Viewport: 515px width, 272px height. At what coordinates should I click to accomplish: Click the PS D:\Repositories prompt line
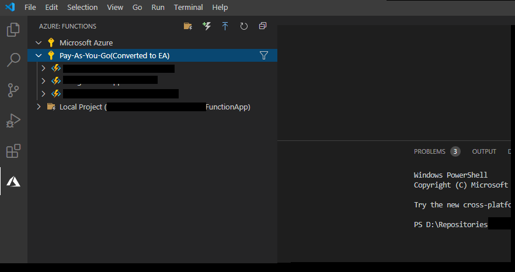pyautogui.click(x=451, y=224)
